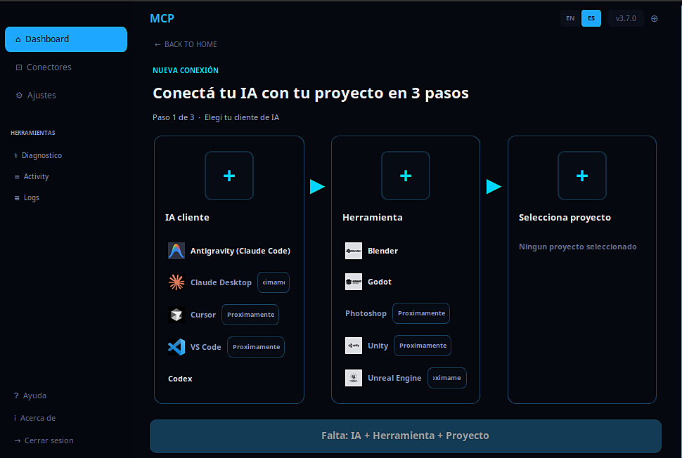This screenshot has height=458, width=682.
Task: Click the globe icon beside version number
Action: tap(654, 19)
